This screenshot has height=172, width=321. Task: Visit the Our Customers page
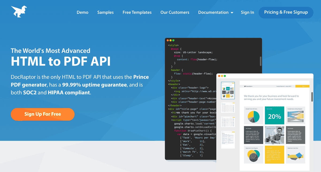[175, 12]
